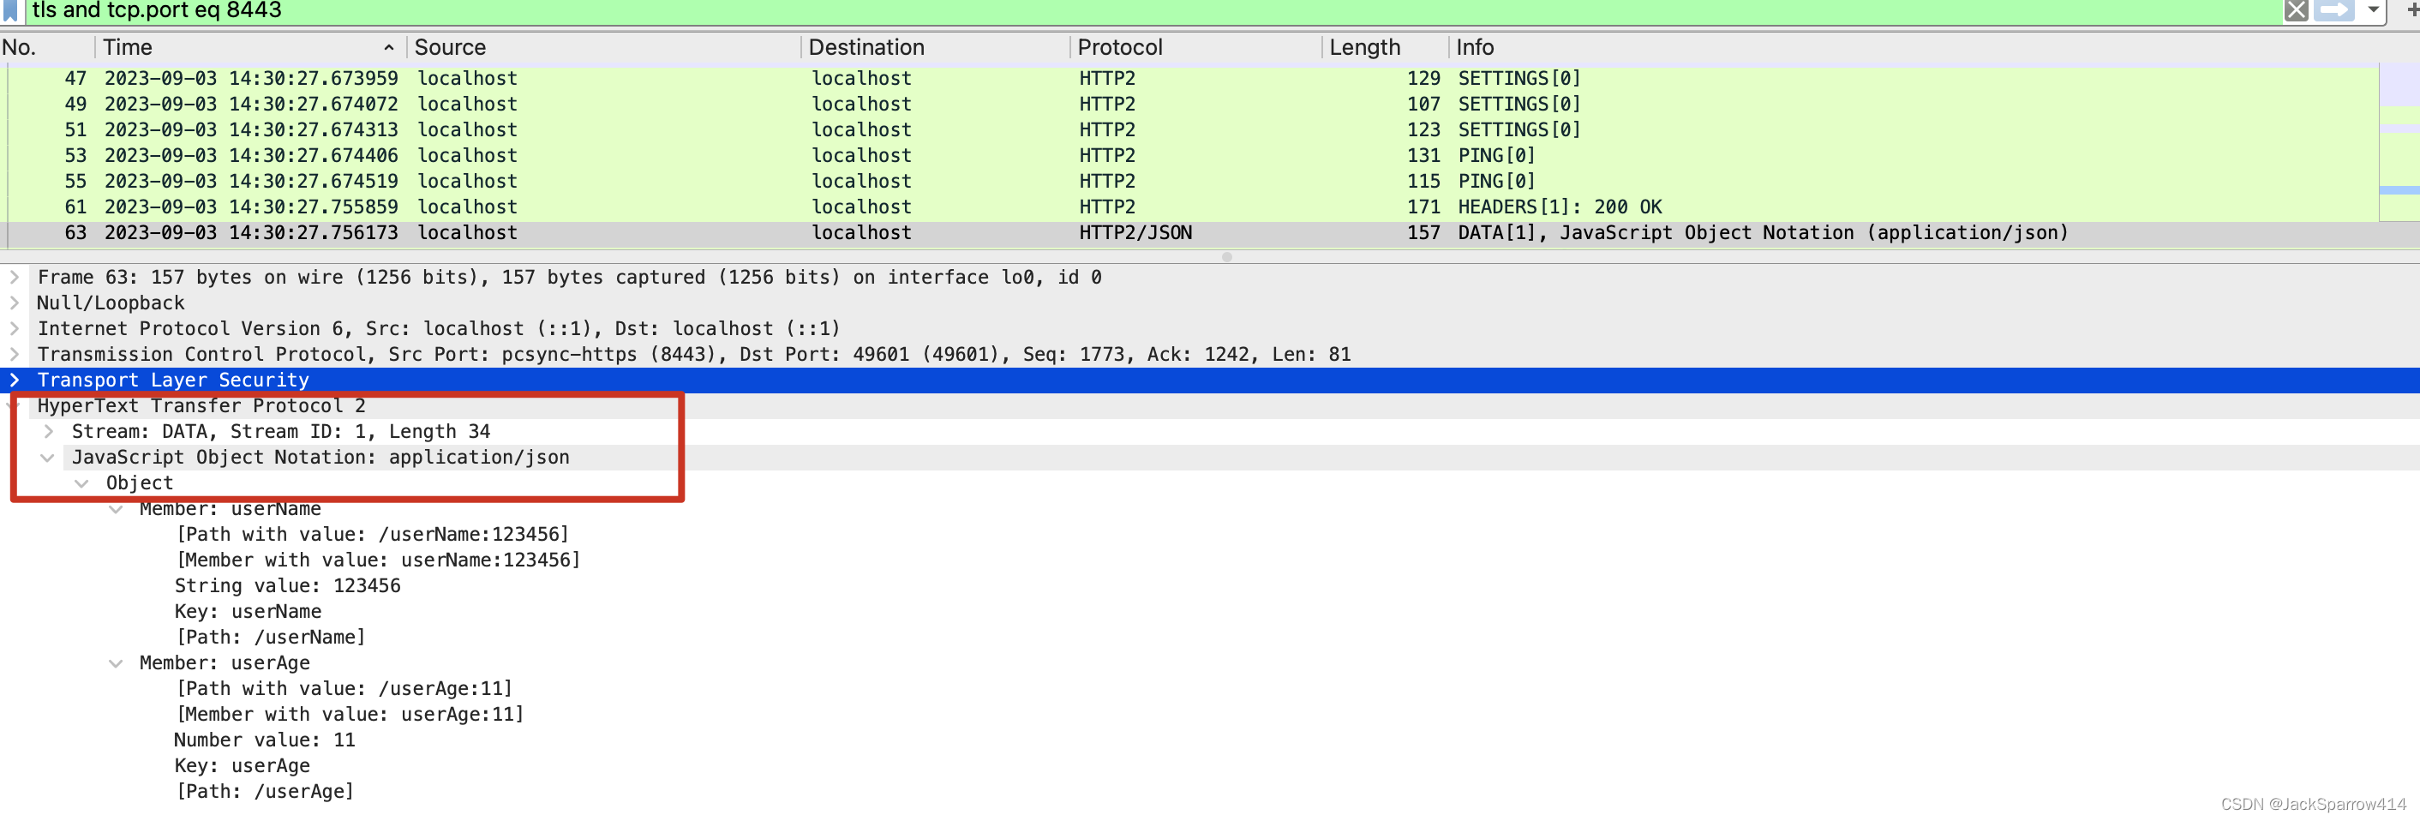The image size is (2420, 821).
Task: Expand the Null/Loopback node
Action: pyautogui.click(x=14, y=303)
